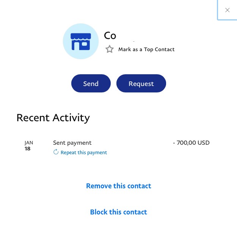
Task: Toggle the Top Contact star icon
Action: point(110,49)
